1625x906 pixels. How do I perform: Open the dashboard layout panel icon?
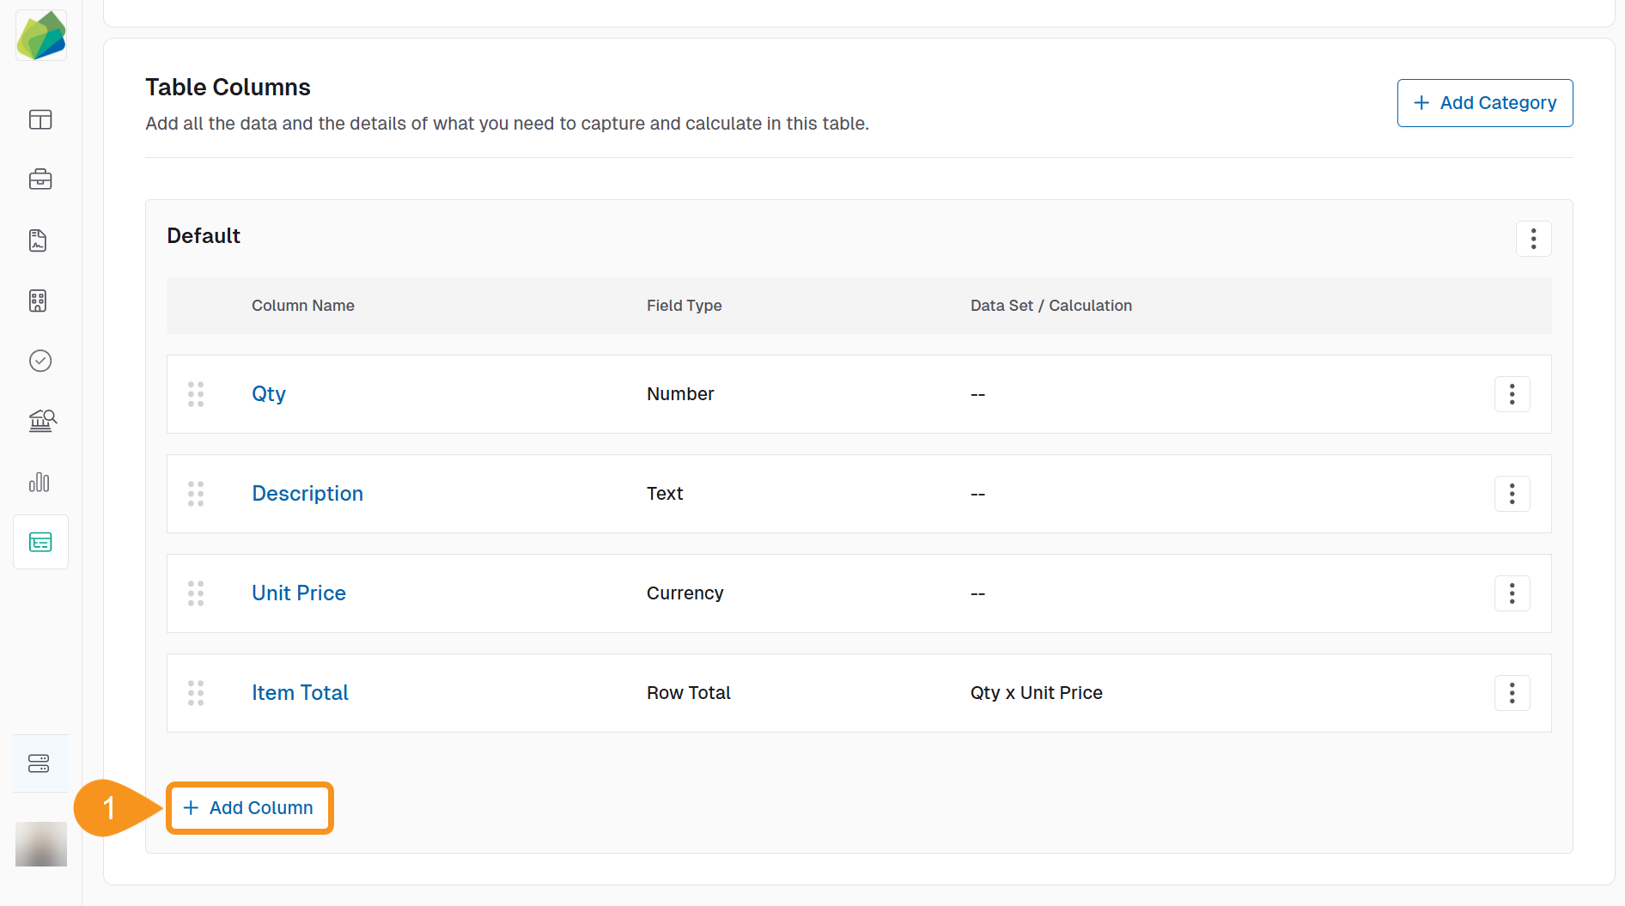coord(40,120)
